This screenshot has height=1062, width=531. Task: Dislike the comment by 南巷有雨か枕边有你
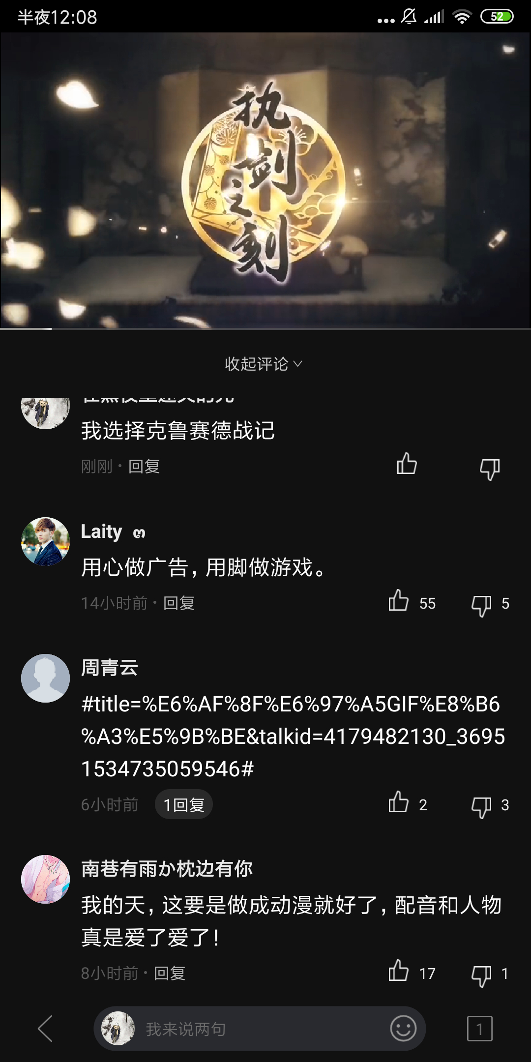tap(481, 975)
